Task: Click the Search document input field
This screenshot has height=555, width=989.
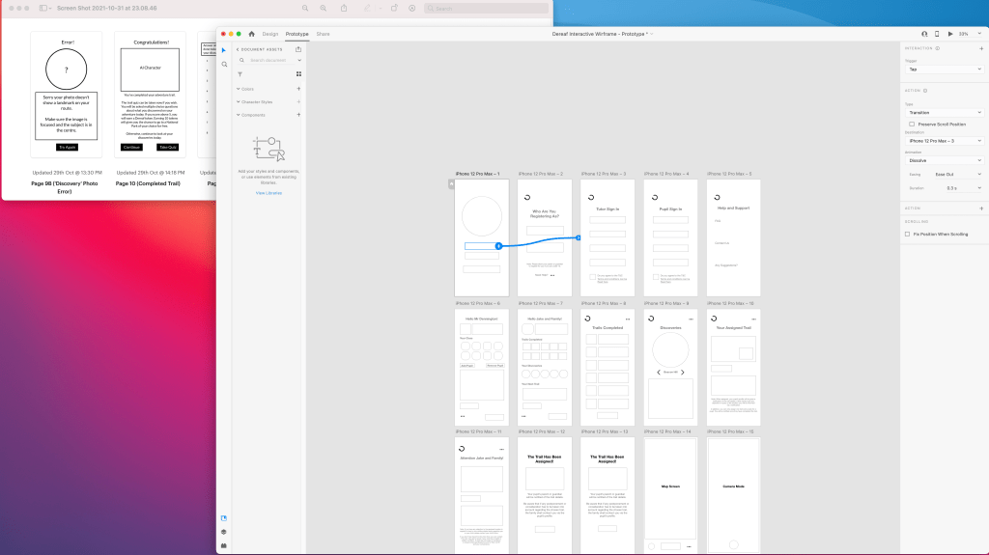Action: tap(269, 60)
